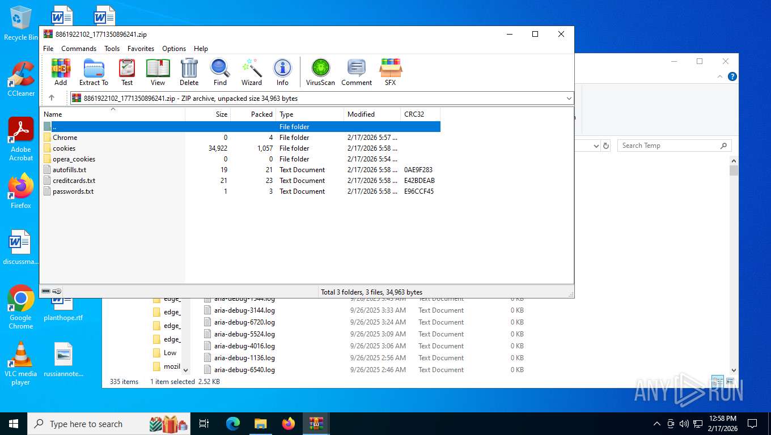Open the Help menu
The width and height of the screenshot is (771, 435).
201,49
